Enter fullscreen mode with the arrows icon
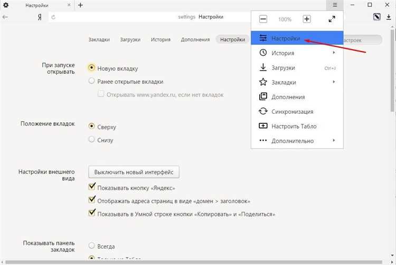396x265 pixels. [x=332, y=19]
